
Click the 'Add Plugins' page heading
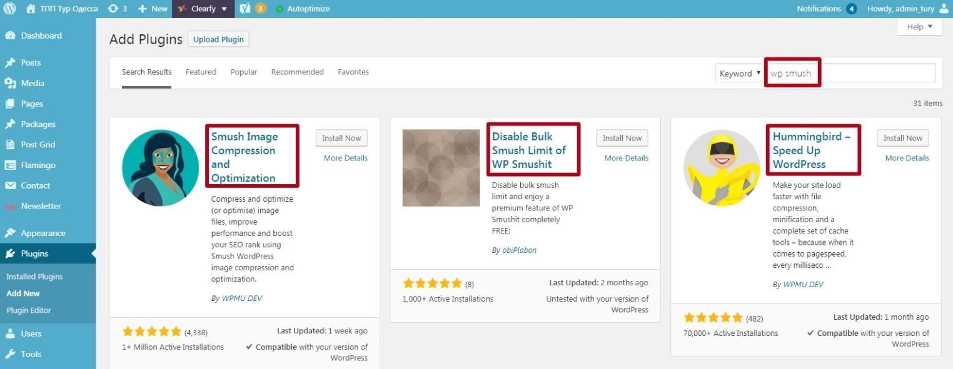(146, 39)
